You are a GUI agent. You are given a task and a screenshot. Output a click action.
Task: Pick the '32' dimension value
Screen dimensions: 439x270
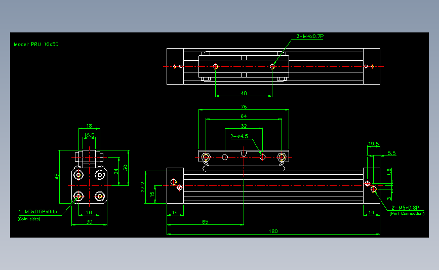click(244, 126)
